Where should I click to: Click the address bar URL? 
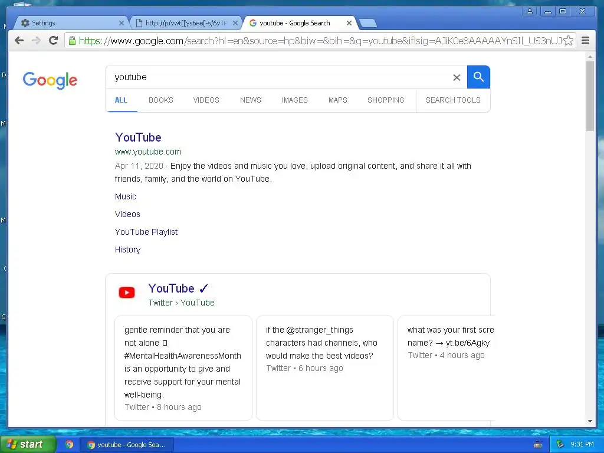tap(320, 41)
